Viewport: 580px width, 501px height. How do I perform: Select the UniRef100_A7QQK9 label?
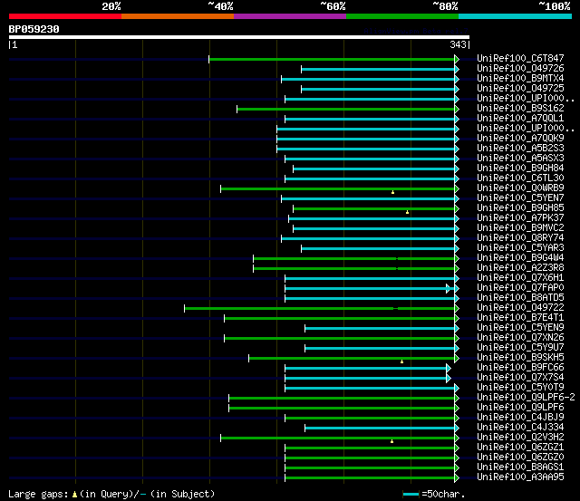click(520, 139)
